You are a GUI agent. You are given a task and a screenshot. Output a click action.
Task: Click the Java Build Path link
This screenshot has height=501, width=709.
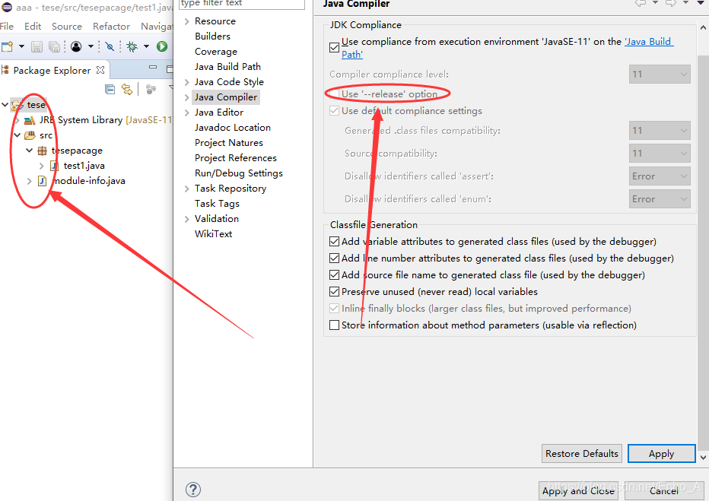click(x=649, y=41)
